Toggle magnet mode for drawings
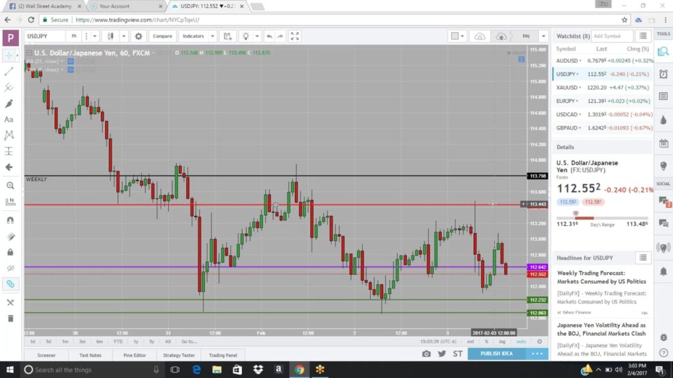 coord(11,220)
